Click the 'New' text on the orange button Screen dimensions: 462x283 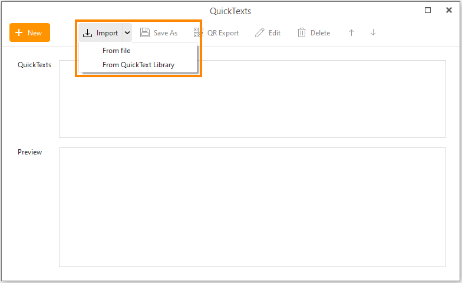pos(35,33)
